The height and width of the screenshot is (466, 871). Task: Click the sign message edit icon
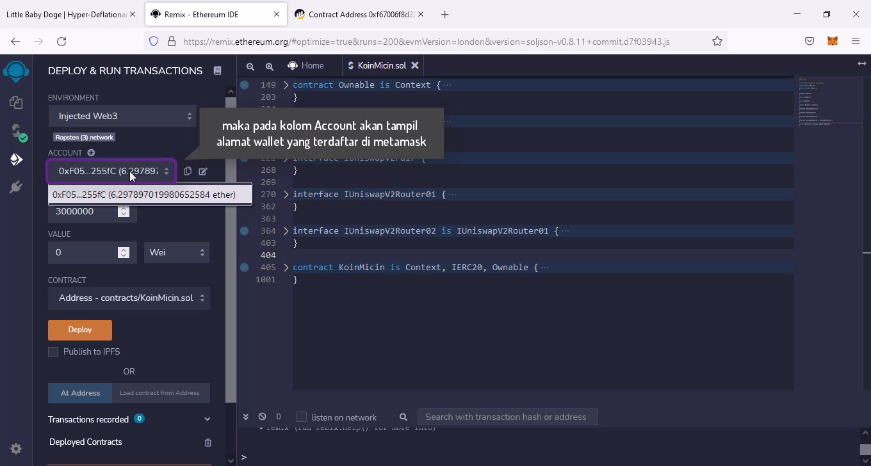(203, 171)
